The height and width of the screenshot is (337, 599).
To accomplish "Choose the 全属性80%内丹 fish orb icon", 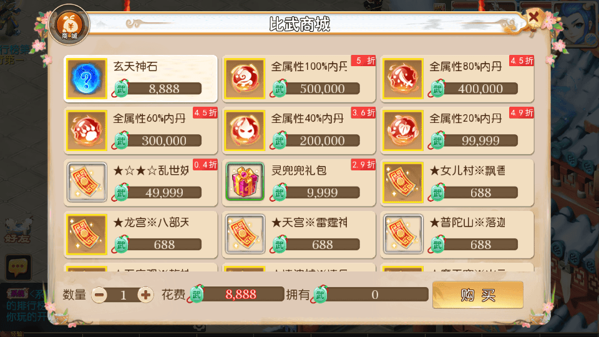I will click(403, 79).
